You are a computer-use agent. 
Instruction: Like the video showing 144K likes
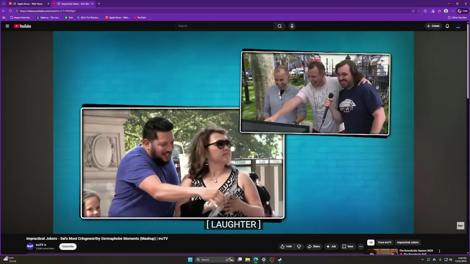click(286, 246)
